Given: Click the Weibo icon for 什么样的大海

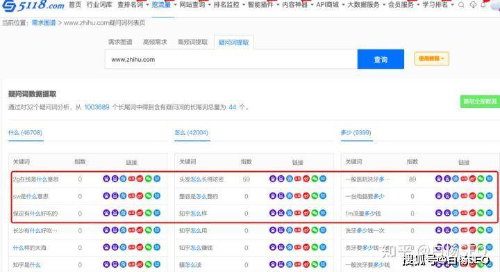Looking at the screenshot, I should pos(140,247).
